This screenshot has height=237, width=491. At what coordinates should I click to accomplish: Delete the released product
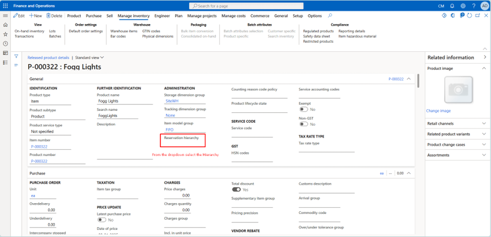click(54, 16)
